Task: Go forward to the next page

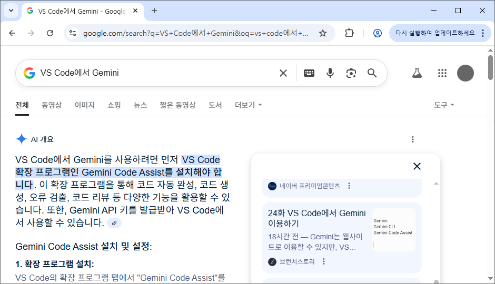Action: click(x=31, y=33)
